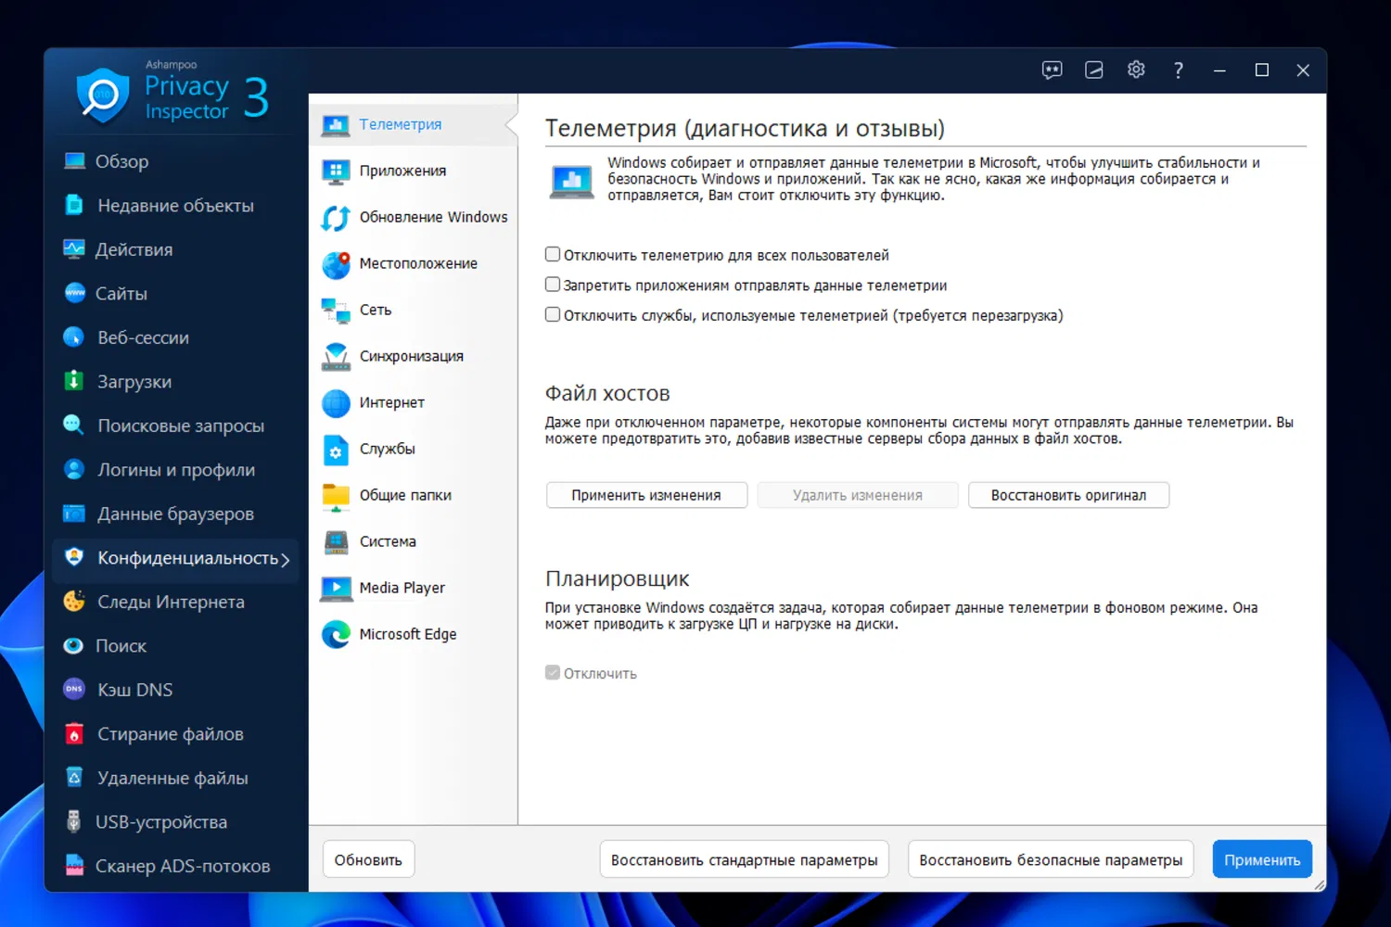Select the Сеть category

tap(413, 310)
